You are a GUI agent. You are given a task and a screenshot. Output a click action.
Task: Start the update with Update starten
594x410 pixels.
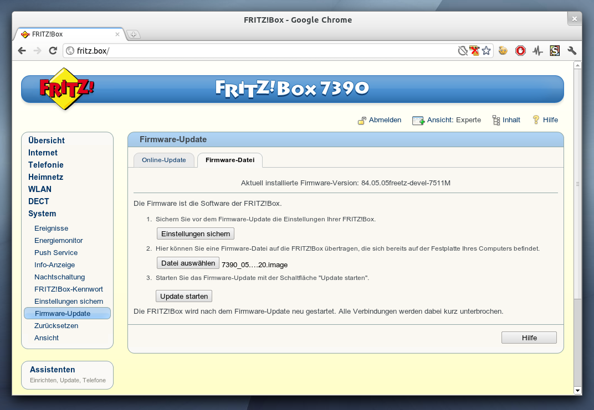click(184, 296)
